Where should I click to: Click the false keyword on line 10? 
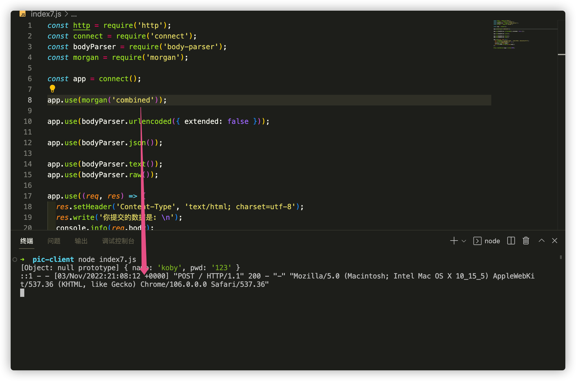[238, 121]
